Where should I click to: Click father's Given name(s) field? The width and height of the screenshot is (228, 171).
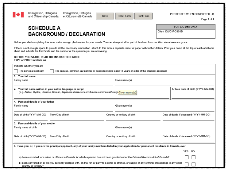pos(165,109)
